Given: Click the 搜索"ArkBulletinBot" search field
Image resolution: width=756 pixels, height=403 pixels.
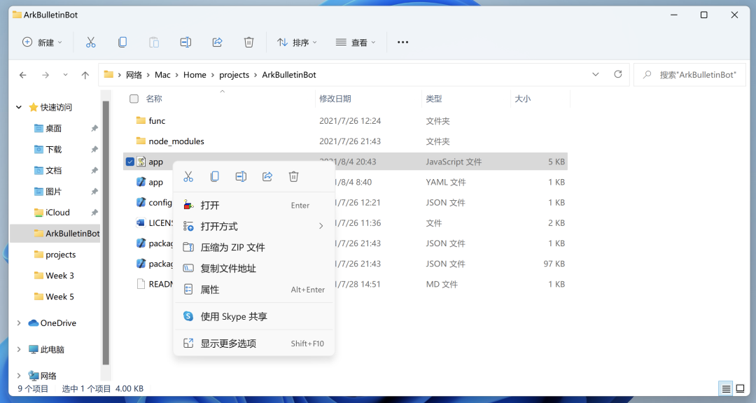Looking at the screenshot, I should [689, 75].
